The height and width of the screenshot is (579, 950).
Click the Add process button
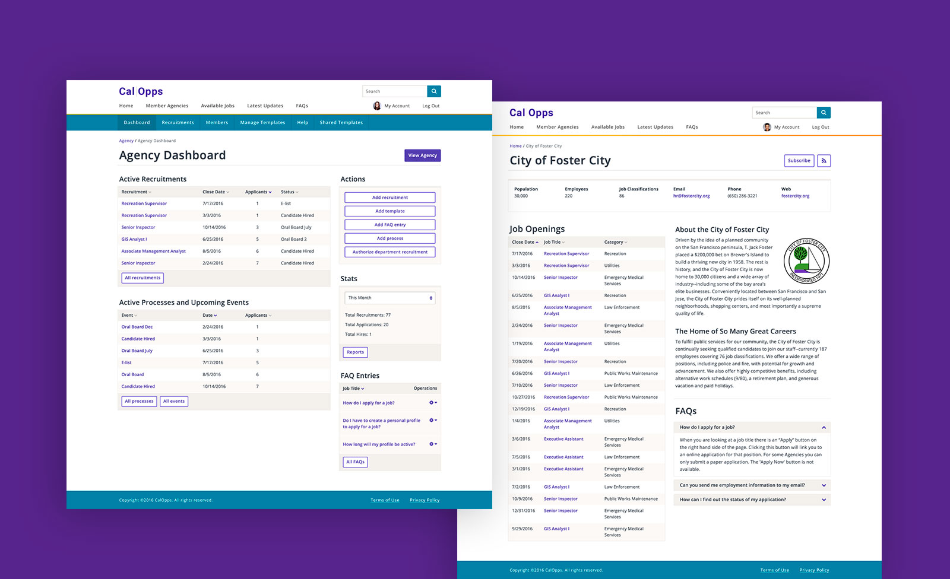[x=390, y=238]
